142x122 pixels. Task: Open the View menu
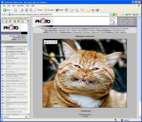[x=14, y=6]
